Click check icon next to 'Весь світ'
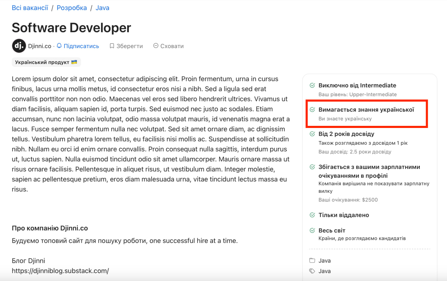The width and height of the screenshot is (447, 281). [x=312, y=230]
